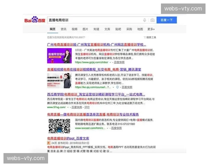The width and height of the screenshot is (209, 167).
Task: Select text 百度为您找到相关结果约703,000个
Action: point(66,37)
